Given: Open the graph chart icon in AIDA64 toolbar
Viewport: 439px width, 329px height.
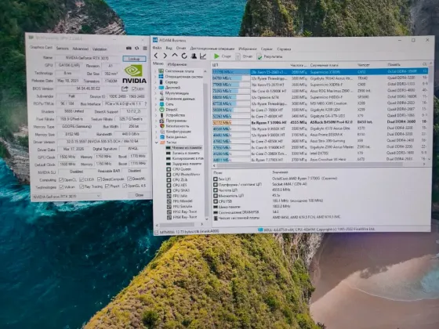Looking at the screenshot, I should click(203, 56).
